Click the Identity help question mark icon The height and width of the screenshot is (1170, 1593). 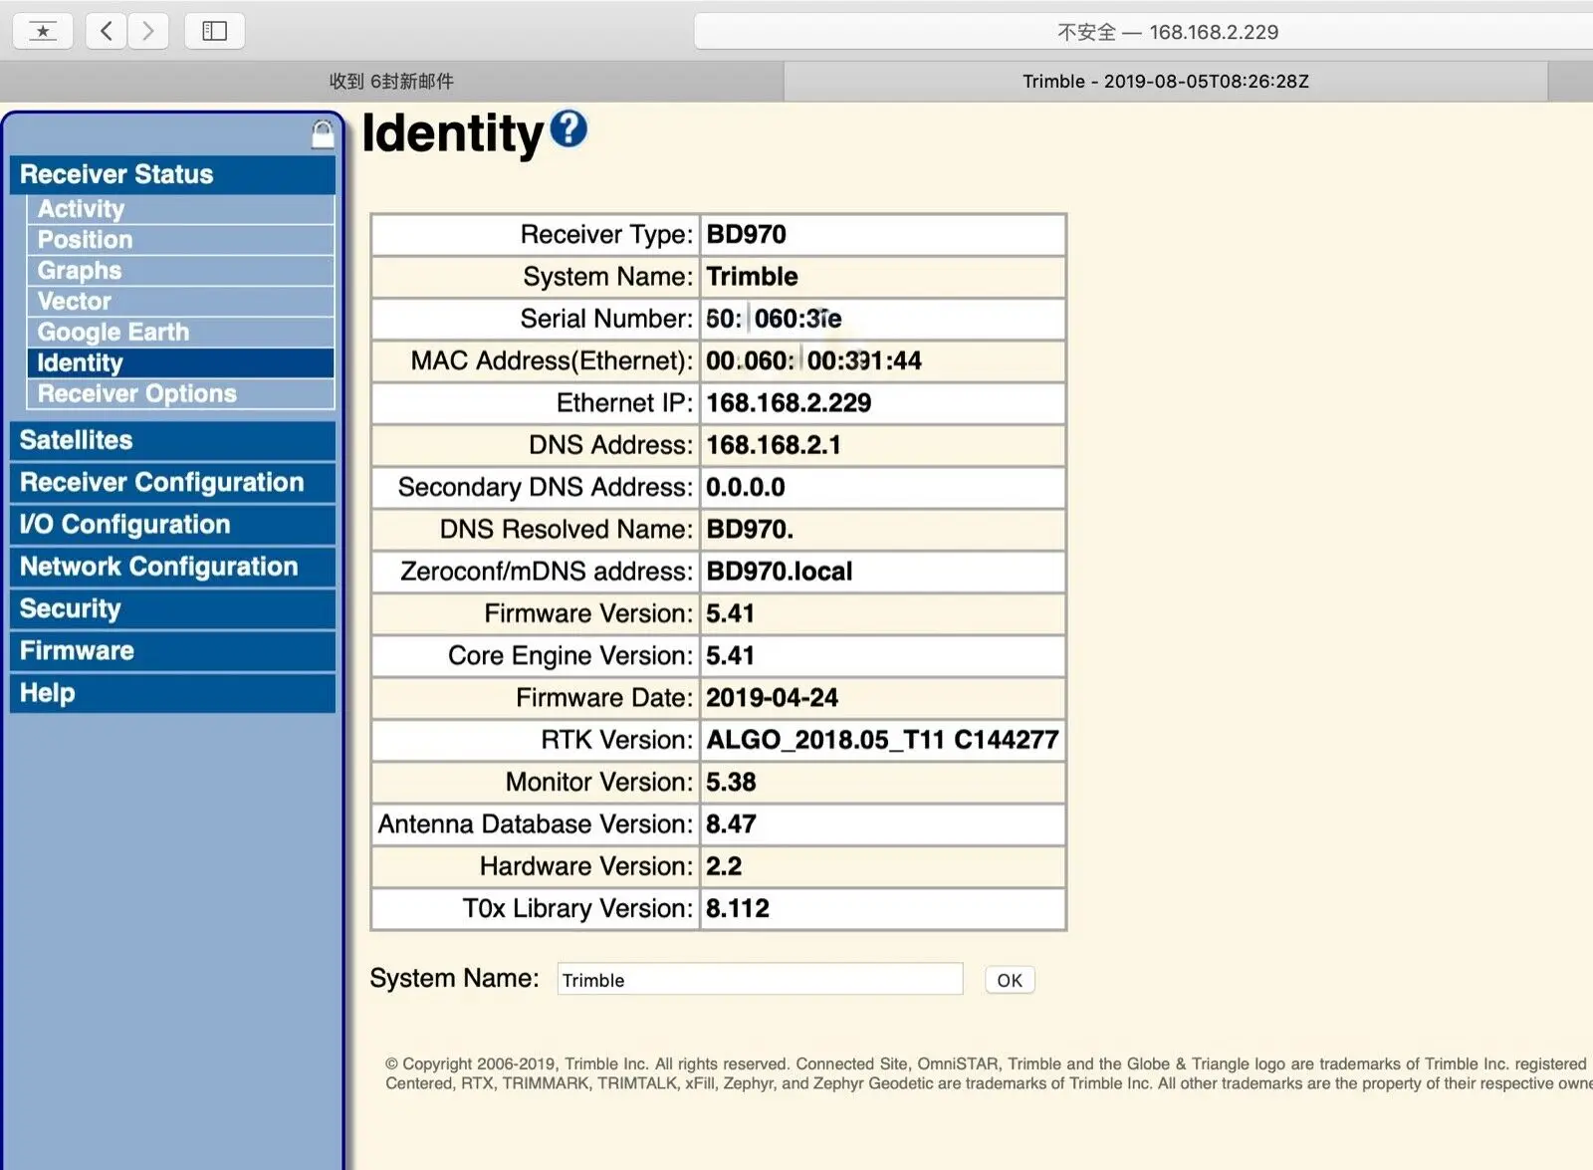coord(569,128)
